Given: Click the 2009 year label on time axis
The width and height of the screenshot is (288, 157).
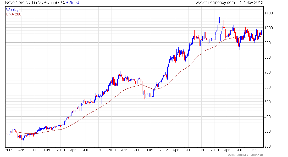Looking at the screenshot, I should pyautogui.click(x=9, y=150).
